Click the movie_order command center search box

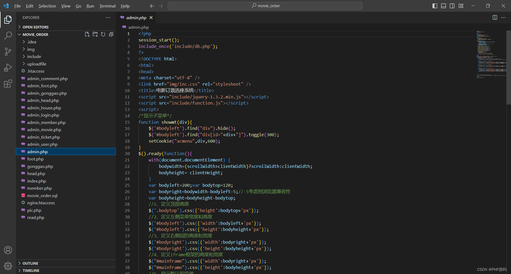point(265,6)
